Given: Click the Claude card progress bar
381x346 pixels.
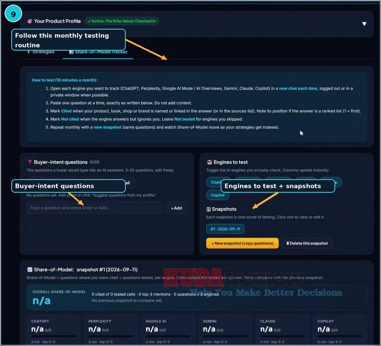Looking at the screenshot, I should click(x=283, y=336).
